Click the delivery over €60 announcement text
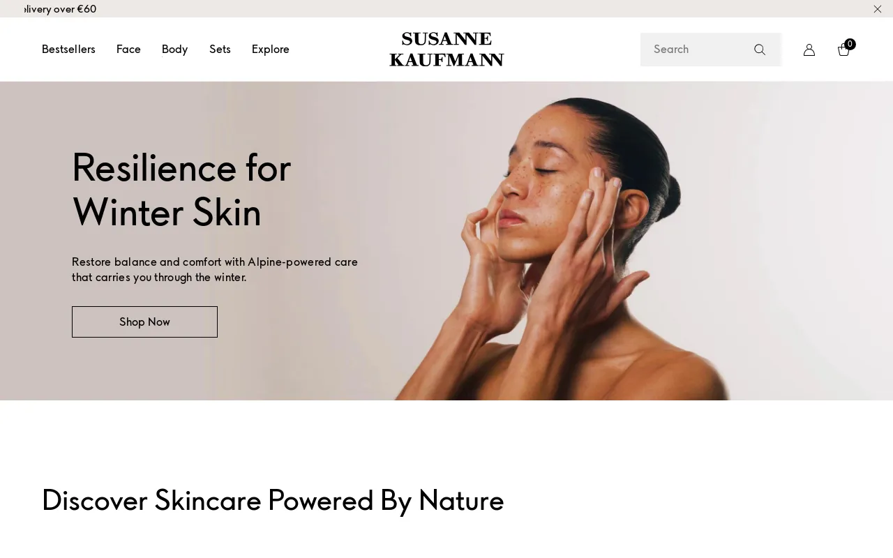Screen dimensions: 893x558 (x=60, y=9)
